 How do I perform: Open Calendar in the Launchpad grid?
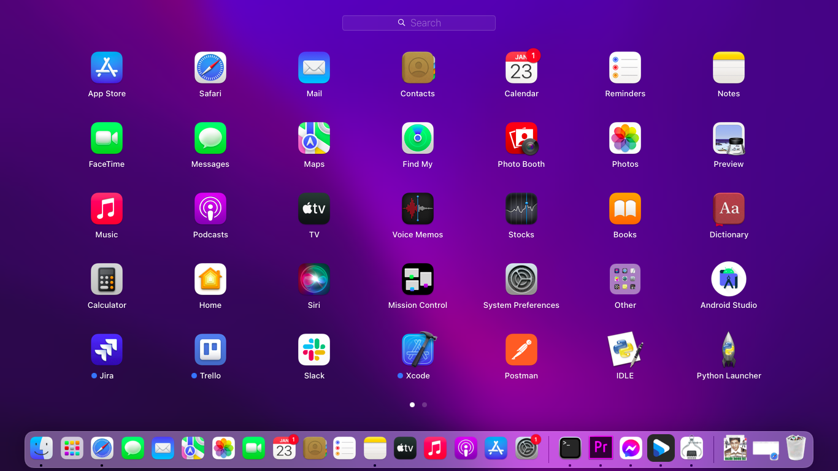pos(521,67)
